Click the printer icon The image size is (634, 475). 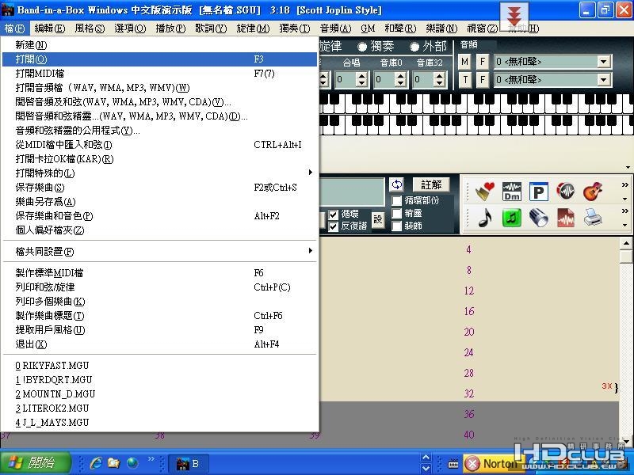[x=593, y=218]
